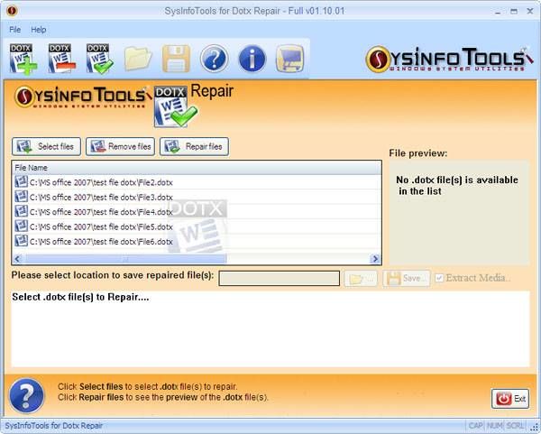Click the file icon beside File6.dotx

21,241
